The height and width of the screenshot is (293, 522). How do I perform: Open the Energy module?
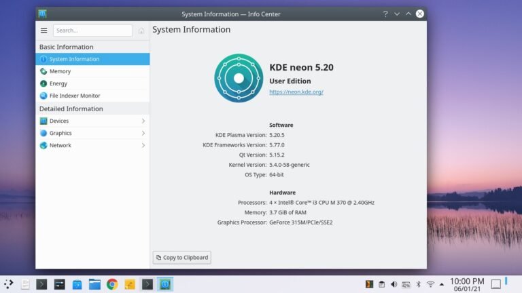pos(92,83)
